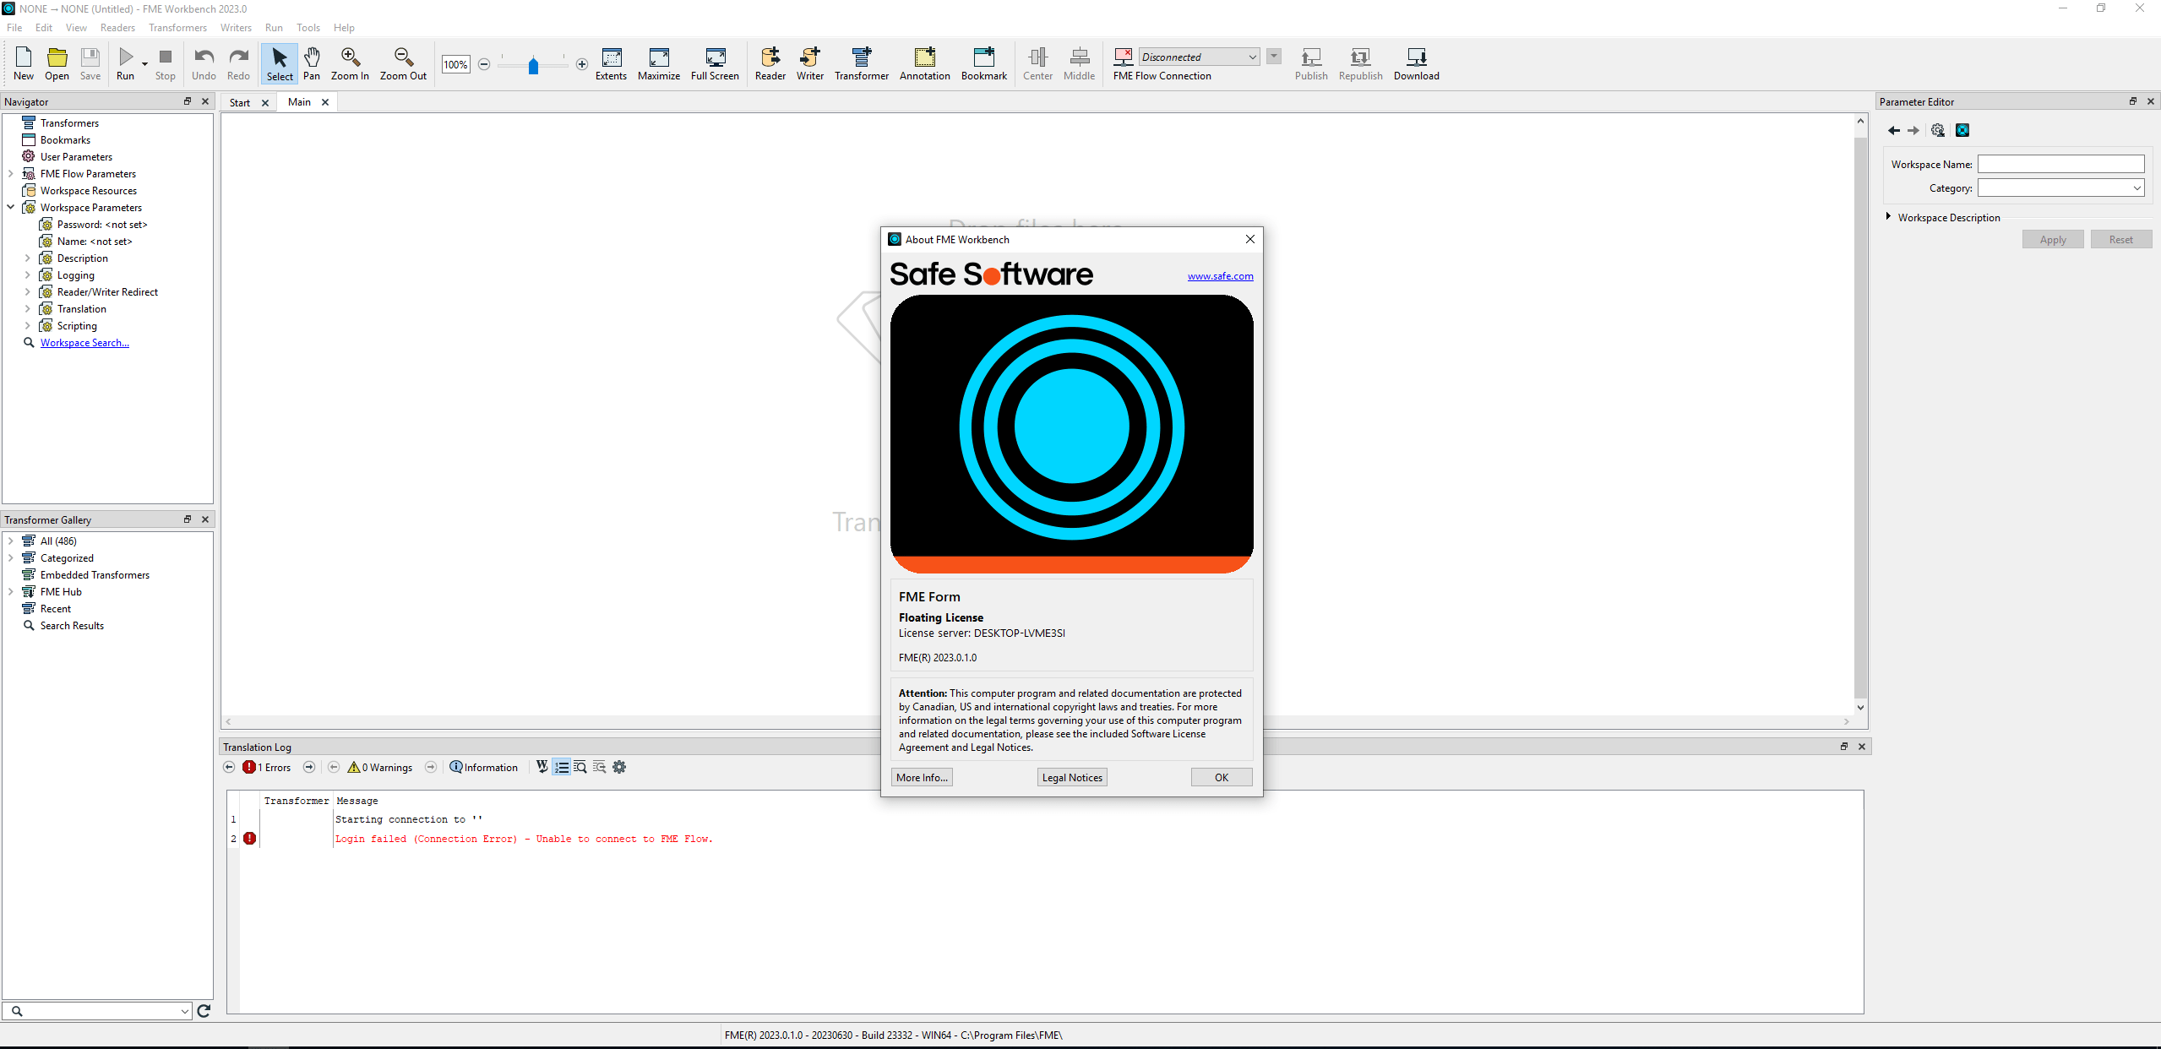Toggle the list view button in Translation Log
This screenshot has height=1049, width=2161.
[562, 767]
